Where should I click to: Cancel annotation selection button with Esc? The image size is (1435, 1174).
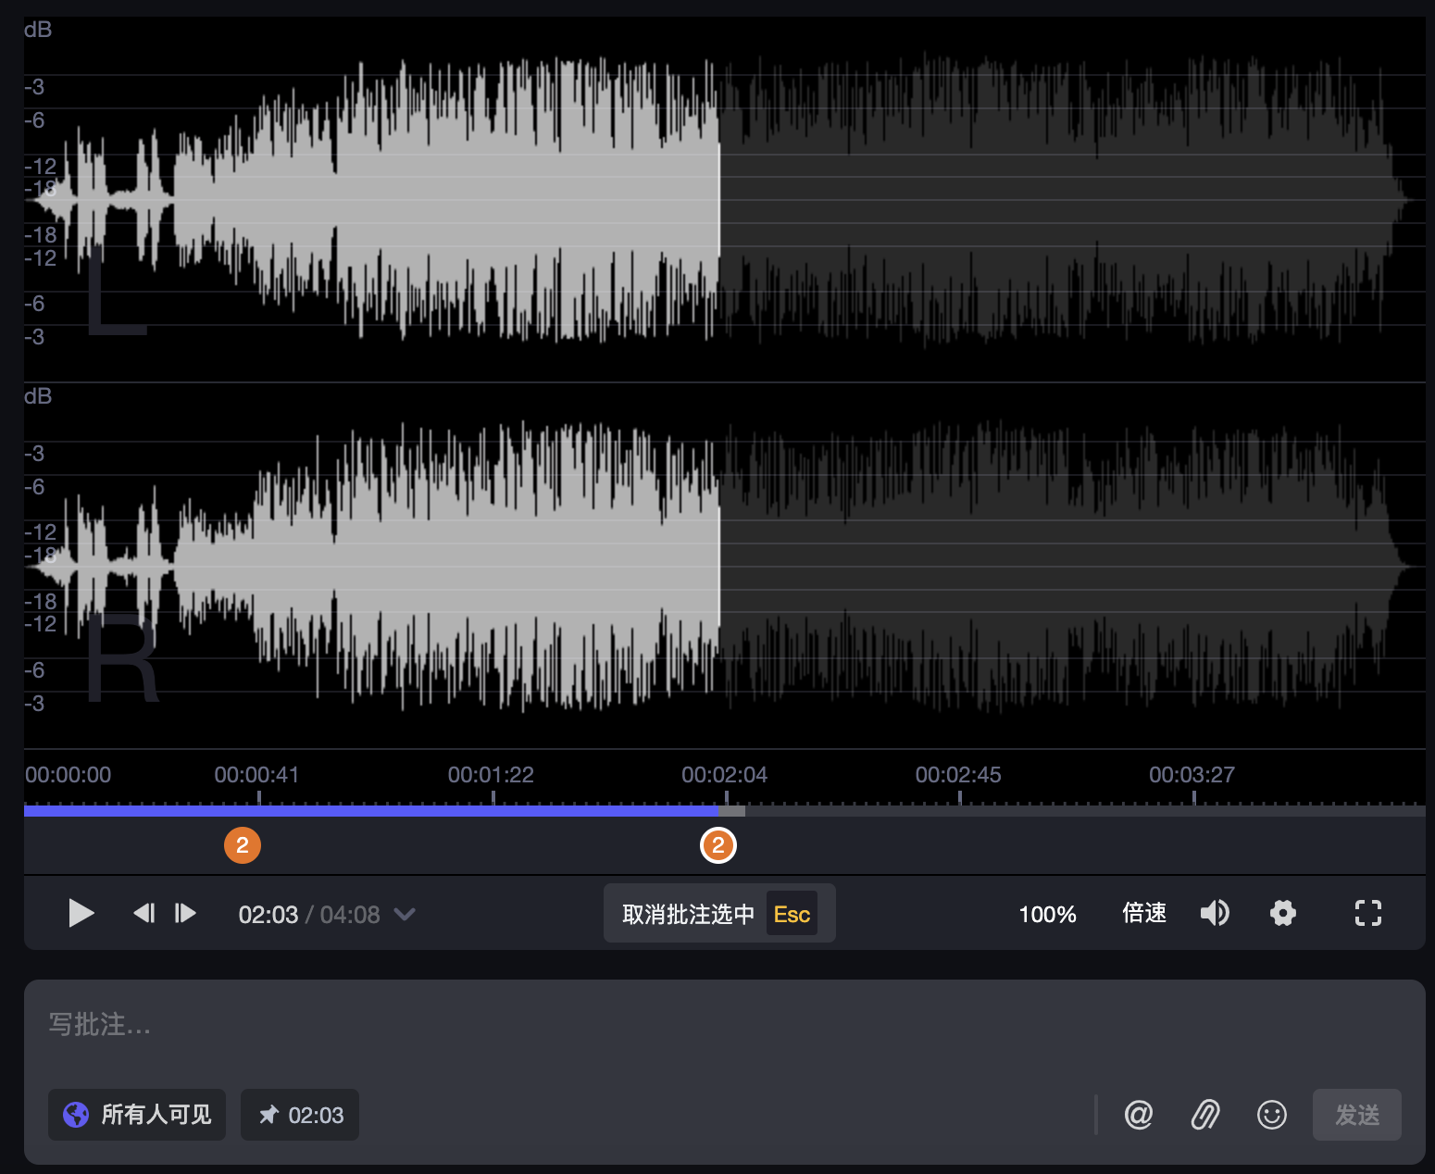[x=719, y=914]
